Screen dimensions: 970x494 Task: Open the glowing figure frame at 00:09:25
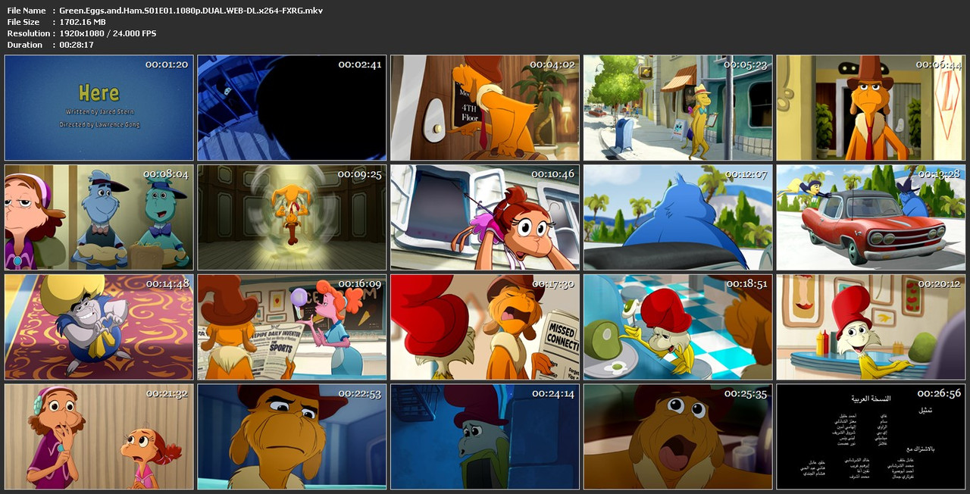tap(292, 217)
